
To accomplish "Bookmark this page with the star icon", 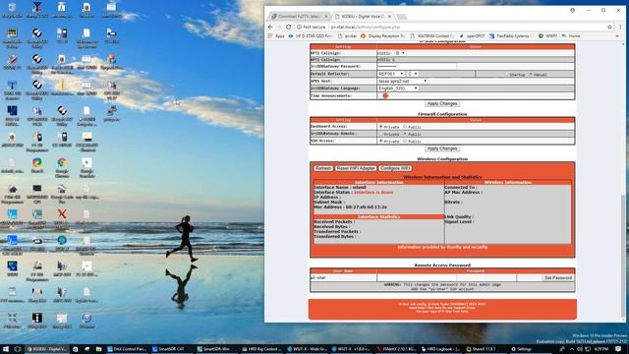I will [609, 27].
